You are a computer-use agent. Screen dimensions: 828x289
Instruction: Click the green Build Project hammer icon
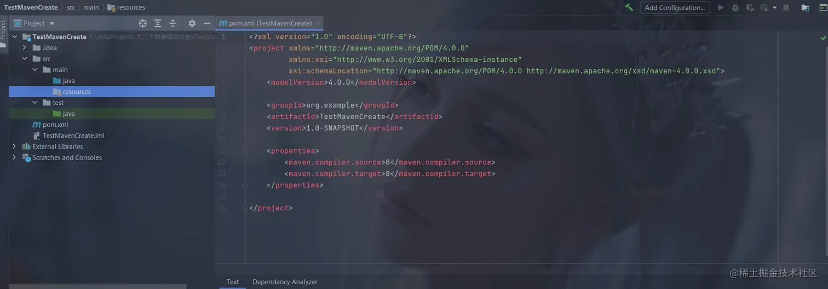(629, 8)
